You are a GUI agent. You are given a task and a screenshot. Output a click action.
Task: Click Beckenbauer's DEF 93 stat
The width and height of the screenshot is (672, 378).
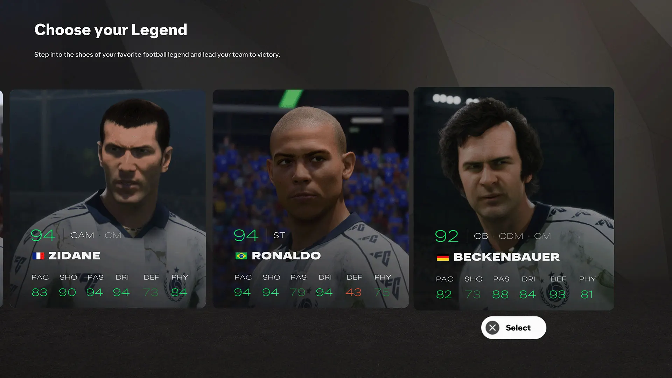pos(558,294)
